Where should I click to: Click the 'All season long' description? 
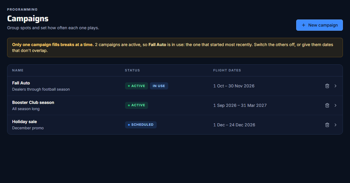coord(26,109)
